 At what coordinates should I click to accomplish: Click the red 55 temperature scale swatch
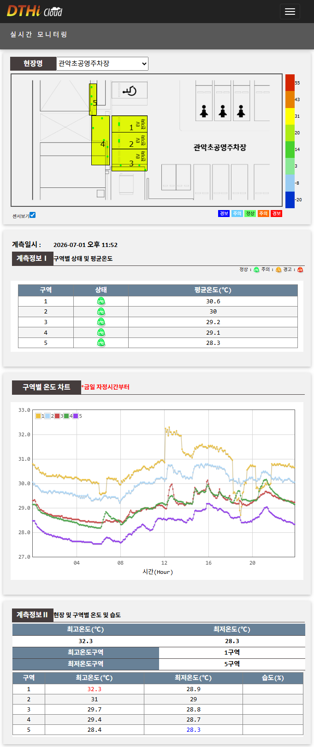[290, 83]
